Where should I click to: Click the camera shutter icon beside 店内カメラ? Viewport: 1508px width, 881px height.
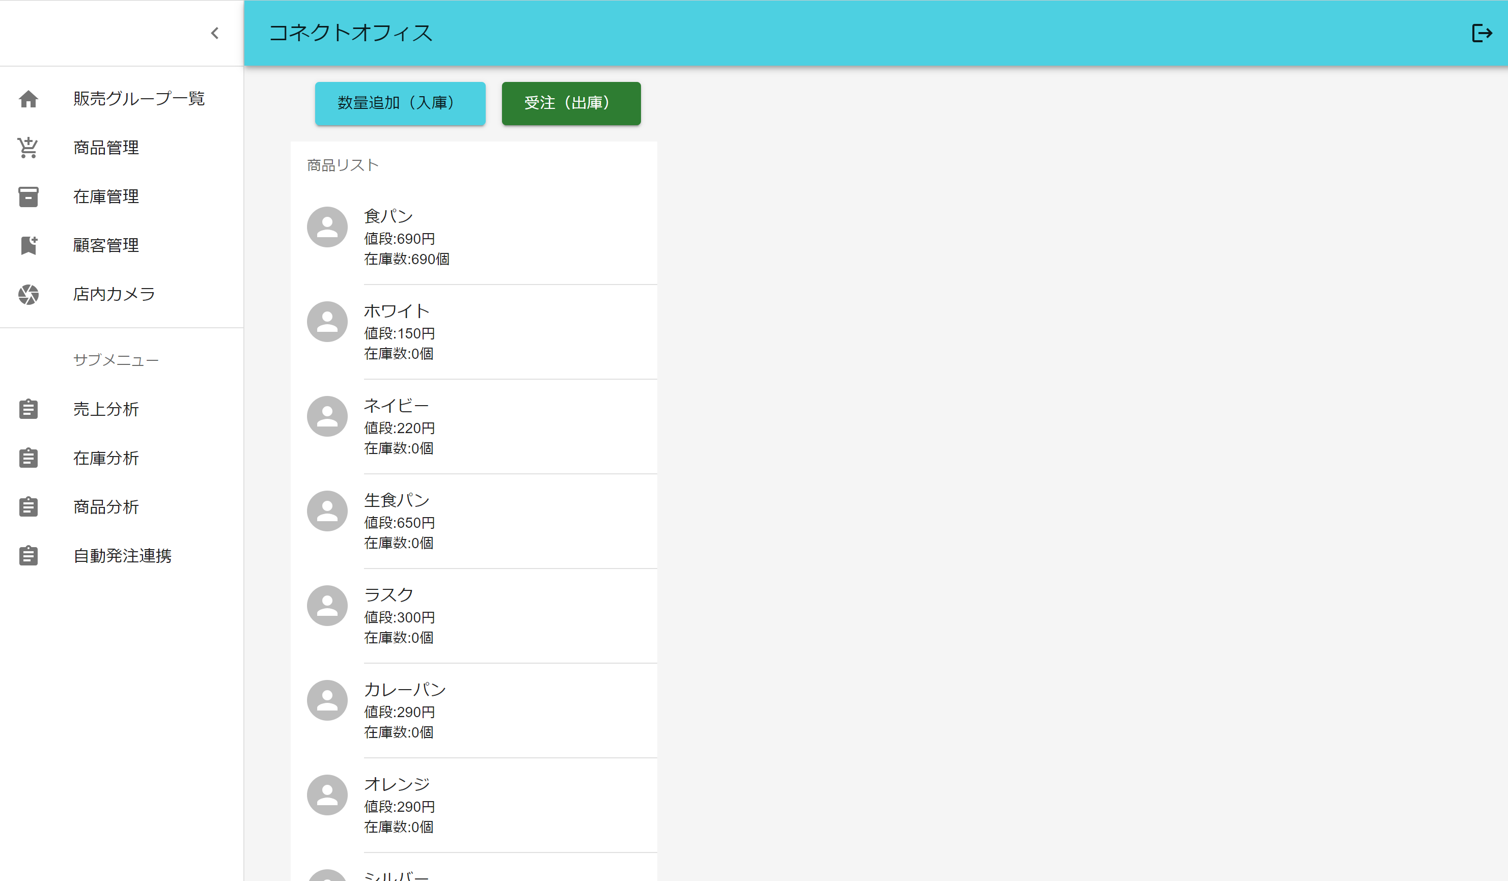point(28,294)
